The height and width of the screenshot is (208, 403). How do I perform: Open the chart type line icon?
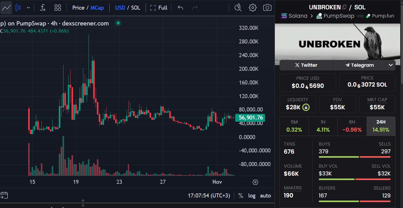[x=6, y=7]
